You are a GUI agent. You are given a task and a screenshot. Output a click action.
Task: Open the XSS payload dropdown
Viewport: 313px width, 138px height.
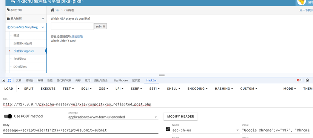tap(103, 89)
